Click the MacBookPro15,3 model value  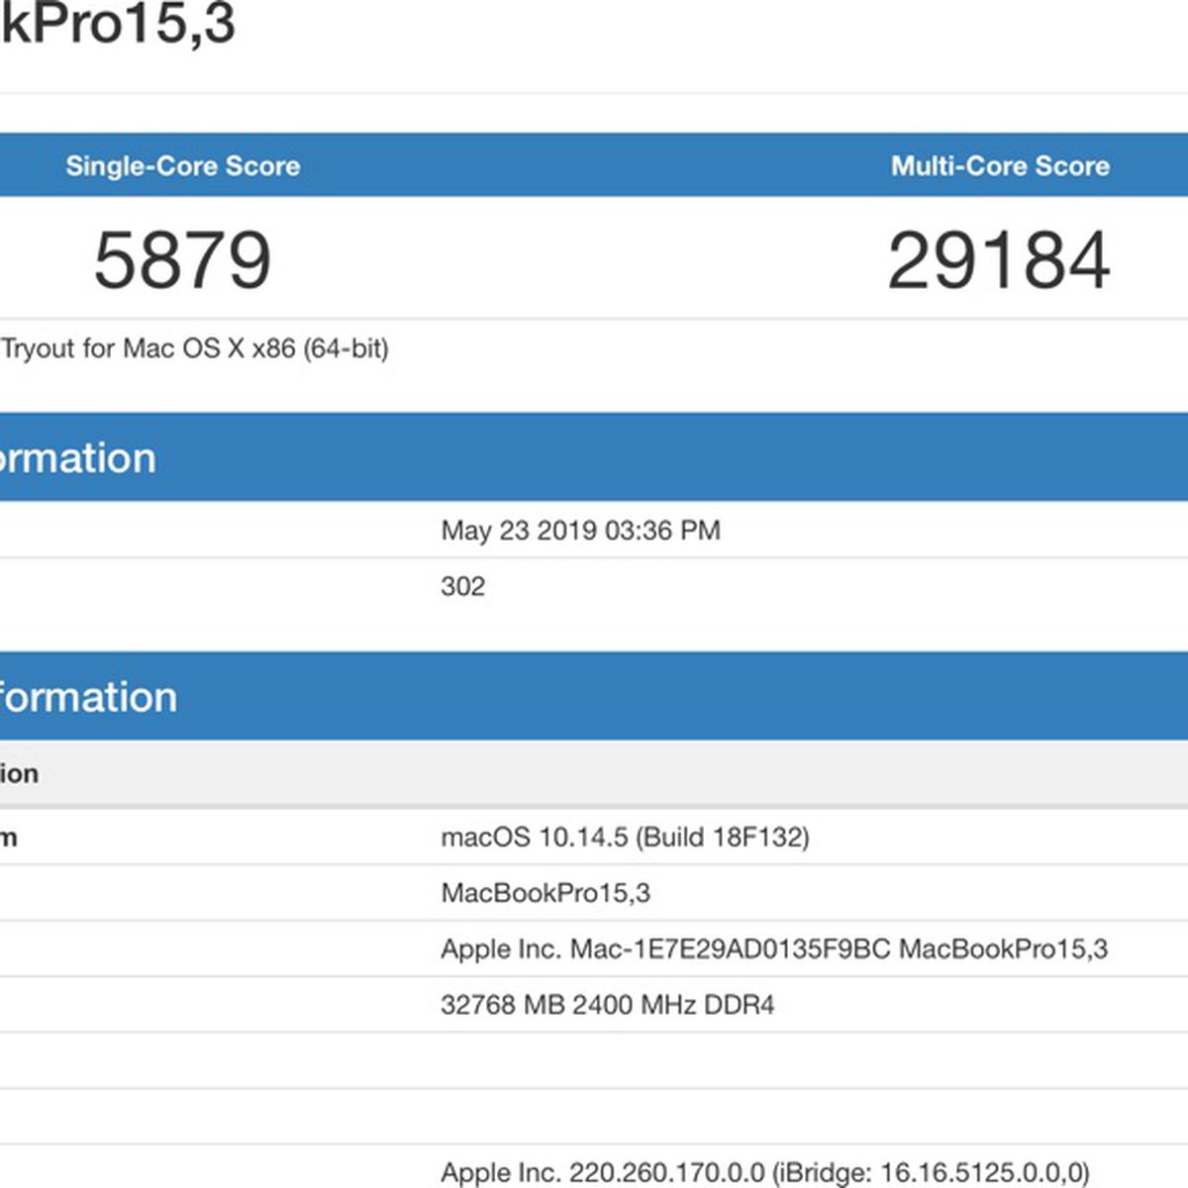click(x=545, y=893)
